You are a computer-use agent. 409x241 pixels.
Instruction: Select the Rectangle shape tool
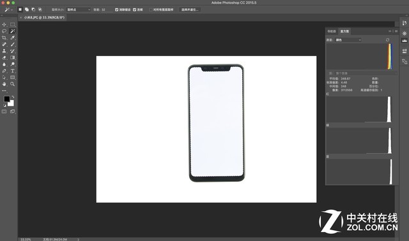[12, 77]
